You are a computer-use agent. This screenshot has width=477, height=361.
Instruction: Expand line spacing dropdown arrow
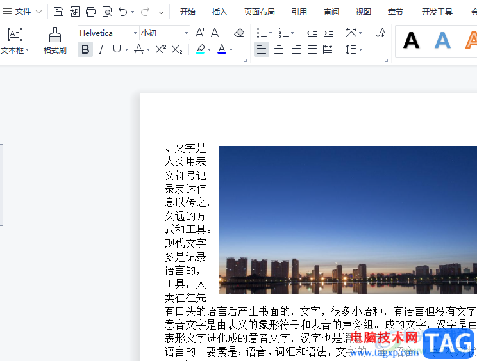[361, 49]
